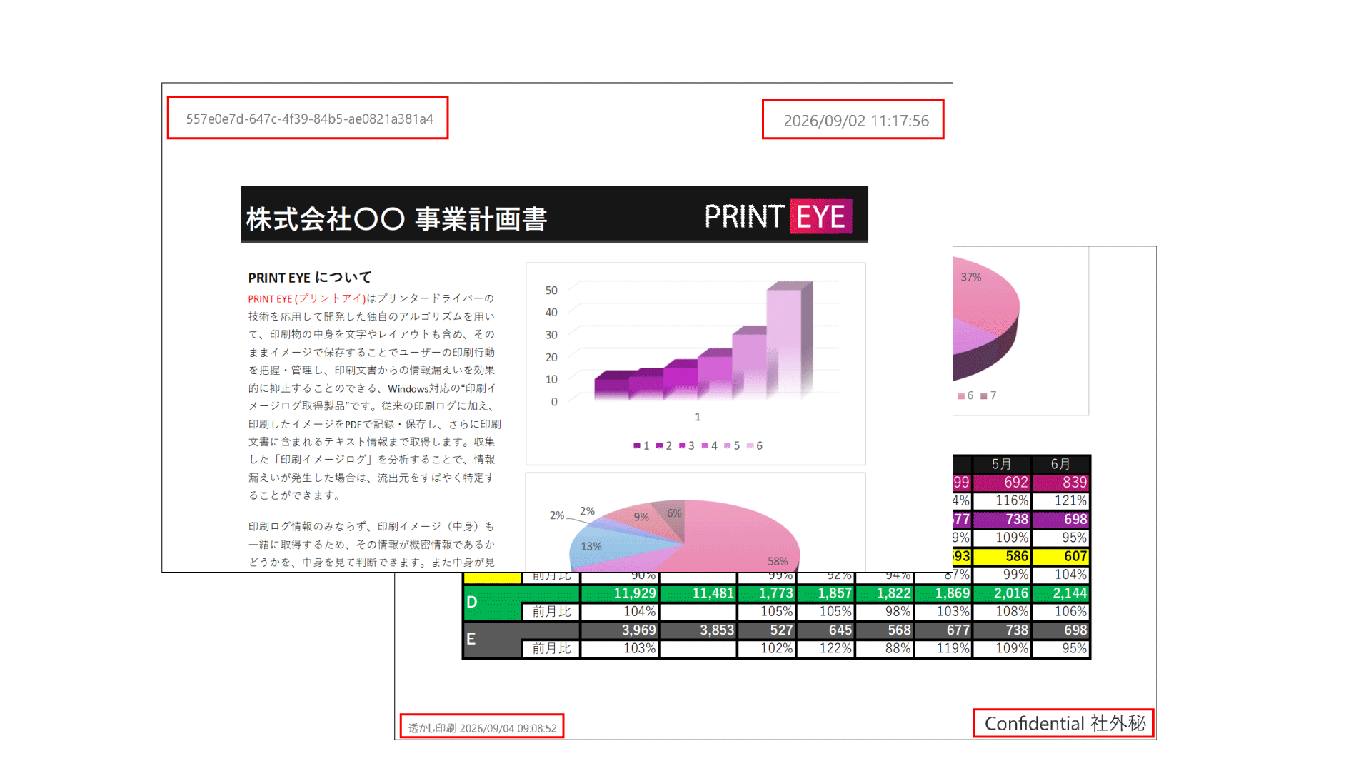1371x771 pixels.
Task: Click the 前月比 label under row D
Action: point(551,612)
